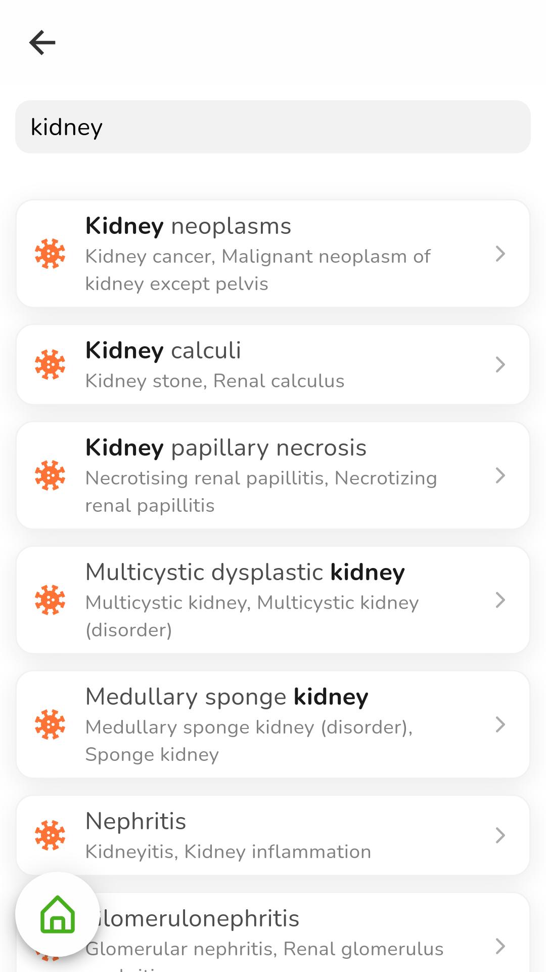
Task: Tap the green home button
Action: tap(58, 914)
